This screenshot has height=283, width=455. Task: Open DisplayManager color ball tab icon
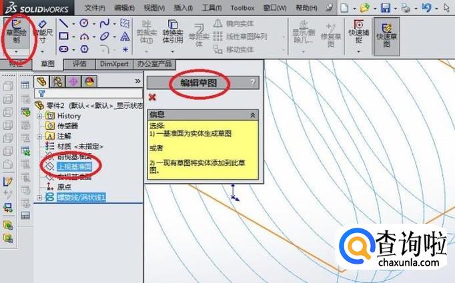click(89, 81)
